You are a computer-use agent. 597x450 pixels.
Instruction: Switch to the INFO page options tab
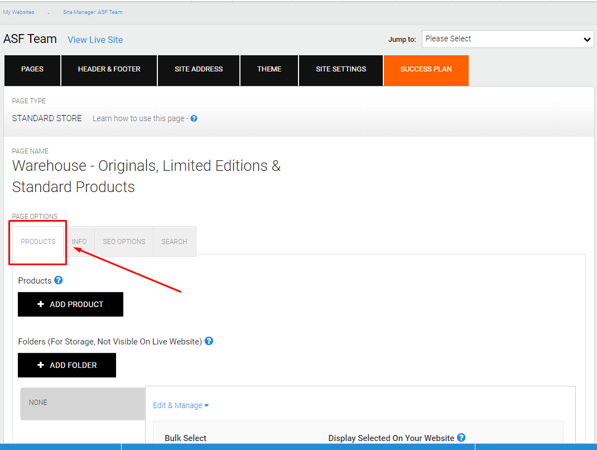tap(79, 242)
